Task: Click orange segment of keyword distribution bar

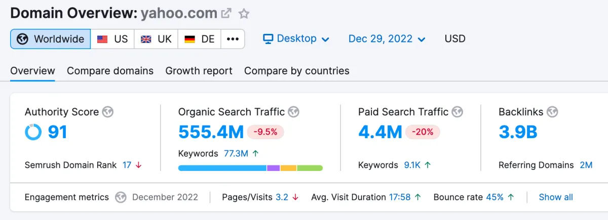Action: coord(288,168)
